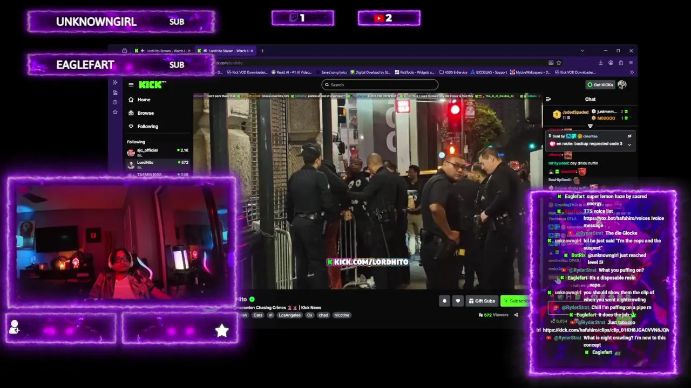Viewport: 691px width, 388px height.
Task: Open the browser sidebar star bookmarks icon
Action: pyautogui.click(x=115, y=112)
